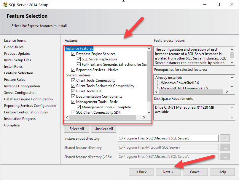
Task: Click the Unselect All button
Action: [x=104, y=129]
